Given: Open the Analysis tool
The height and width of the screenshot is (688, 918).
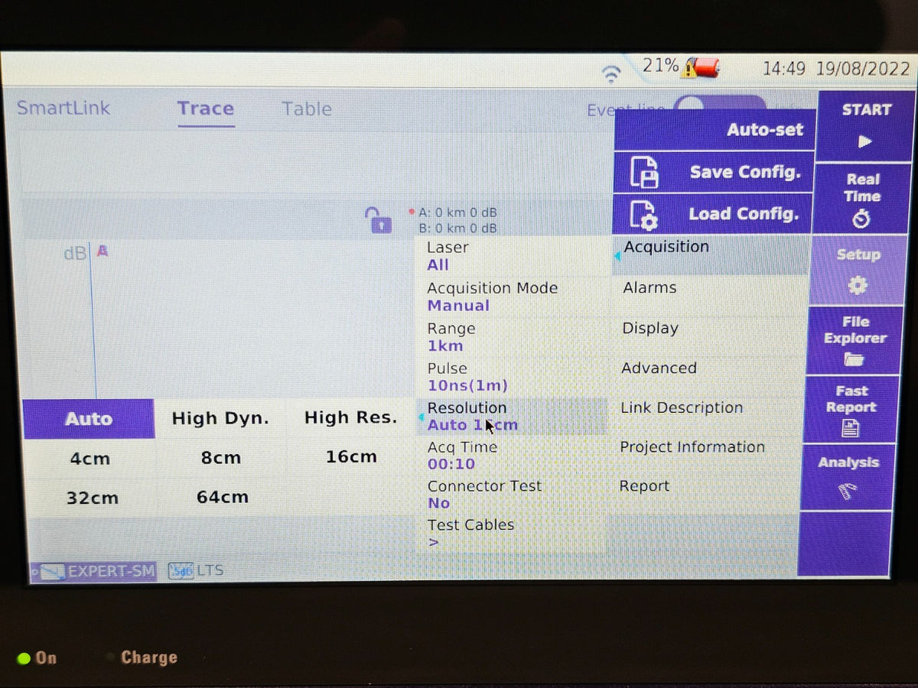Looking at the screenshot, I should (848, 477).
